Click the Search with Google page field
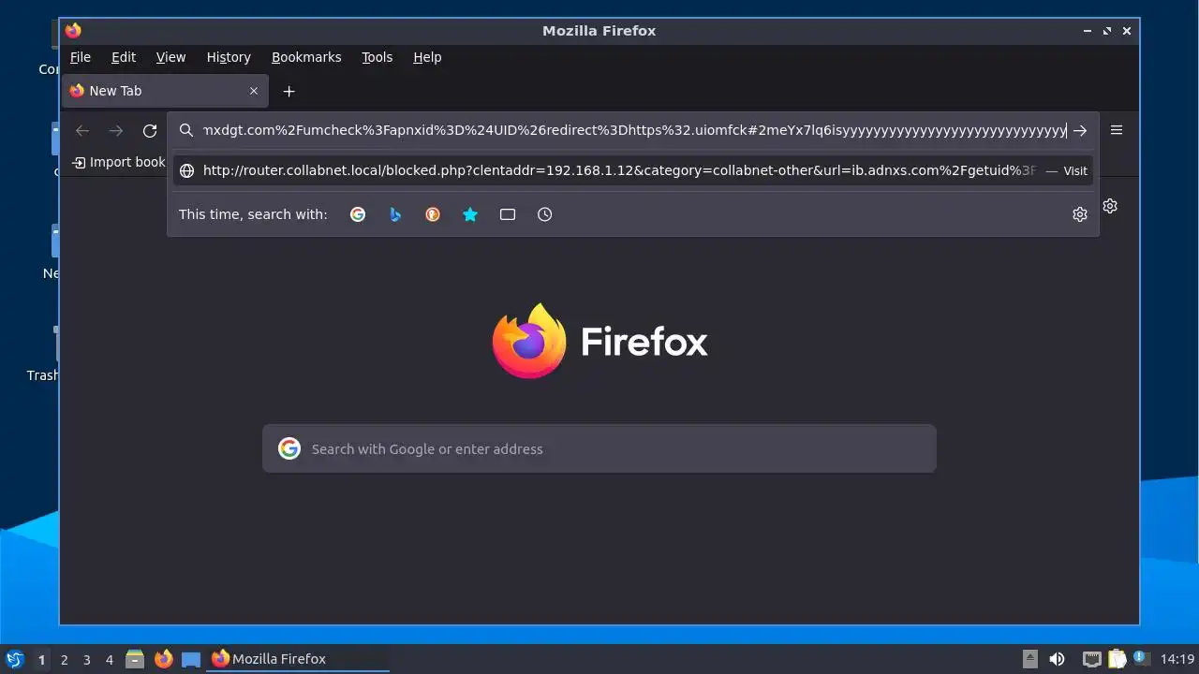Screen dimensions: 1199x674 coord(599,448)
